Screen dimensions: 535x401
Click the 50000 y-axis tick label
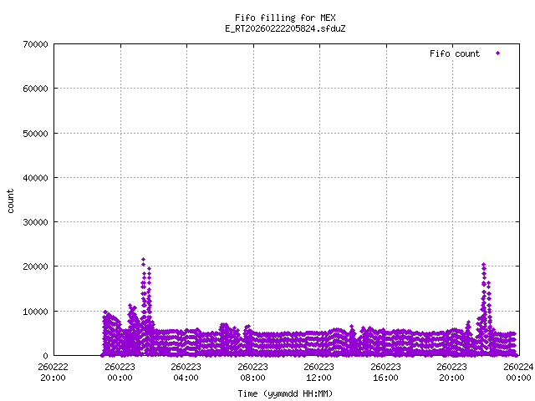33,133
